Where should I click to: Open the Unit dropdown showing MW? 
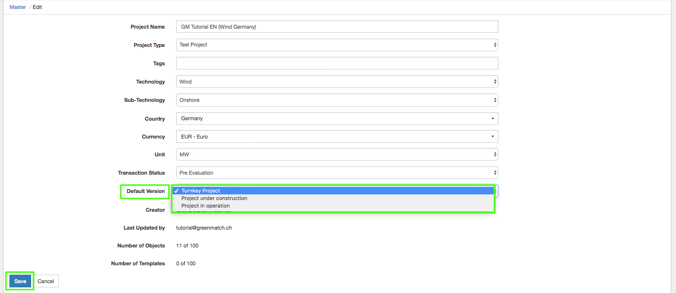337,154
